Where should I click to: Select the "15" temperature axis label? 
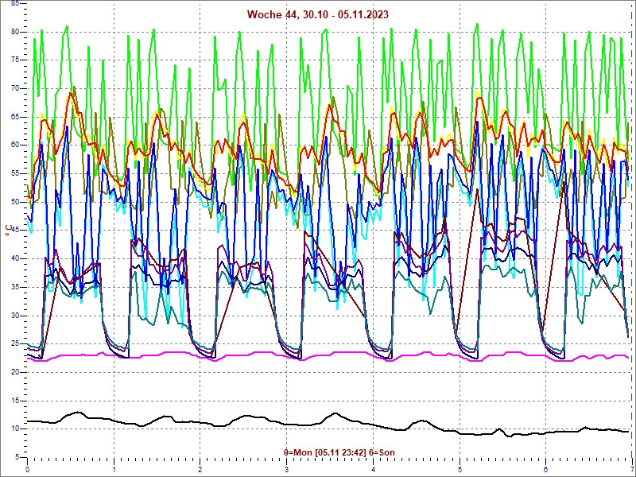click(14, 401)
